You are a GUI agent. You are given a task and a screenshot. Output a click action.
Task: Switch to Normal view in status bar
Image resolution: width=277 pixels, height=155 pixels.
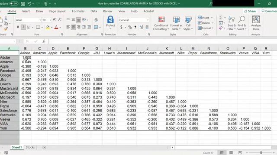[222, 152]
